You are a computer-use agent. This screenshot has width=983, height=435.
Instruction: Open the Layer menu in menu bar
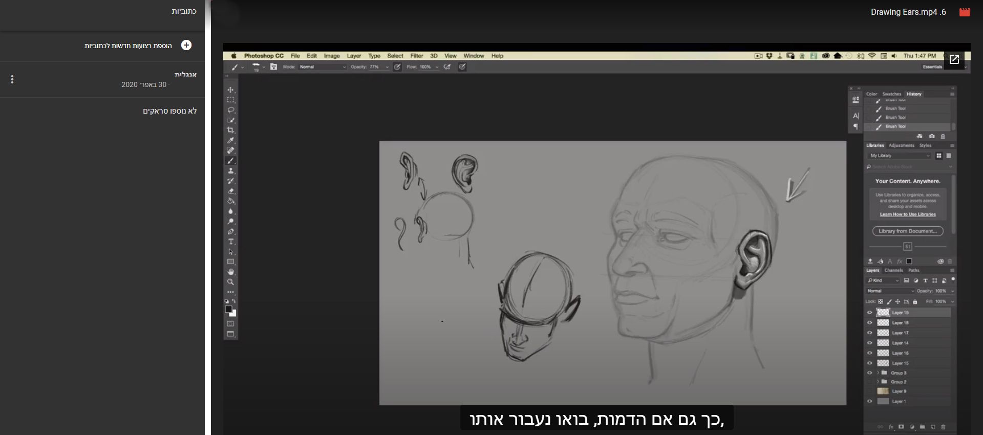click(x=354, y=56)
